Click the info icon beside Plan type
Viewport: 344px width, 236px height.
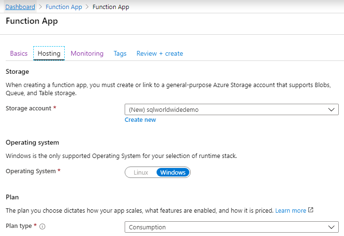point(43,227)
